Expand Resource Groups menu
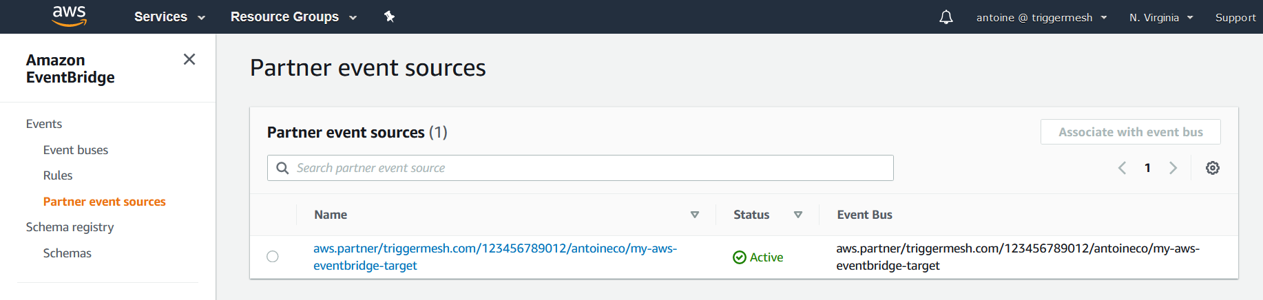 coord(293,17)
